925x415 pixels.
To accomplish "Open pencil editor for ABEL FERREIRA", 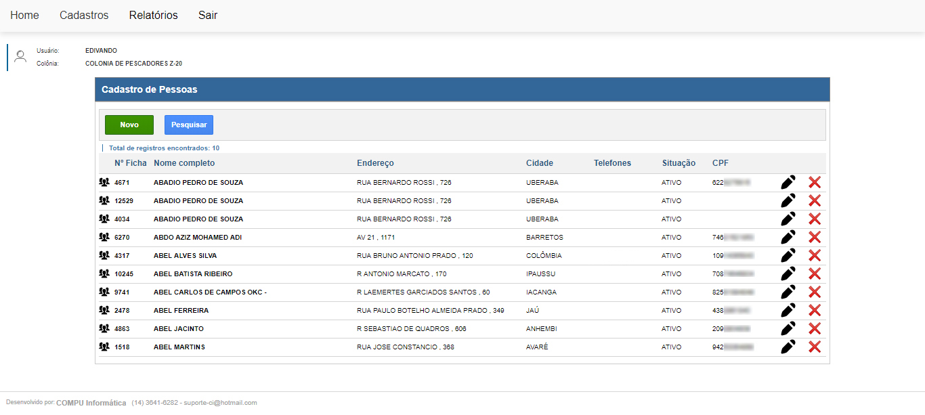I will [788, 310].
